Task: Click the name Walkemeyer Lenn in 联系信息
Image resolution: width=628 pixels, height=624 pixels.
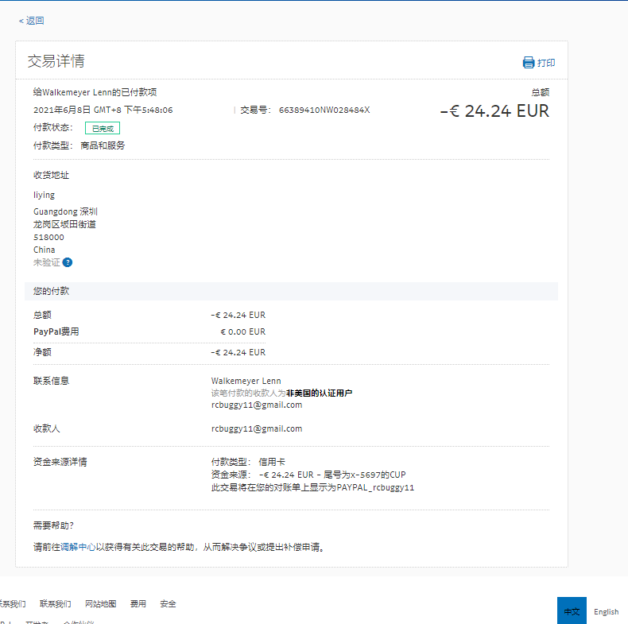Action: point(246,381)
